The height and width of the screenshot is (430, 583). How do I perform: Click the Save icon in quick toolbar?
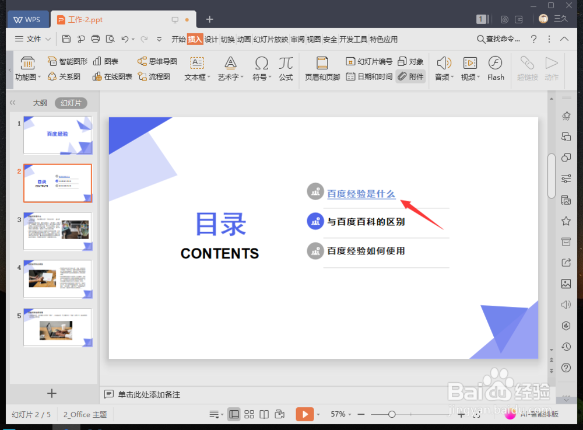(66, 39)
